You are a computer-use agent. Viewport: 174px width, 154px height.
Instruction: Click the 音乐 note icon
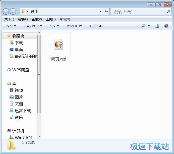(x=12, y=117)
